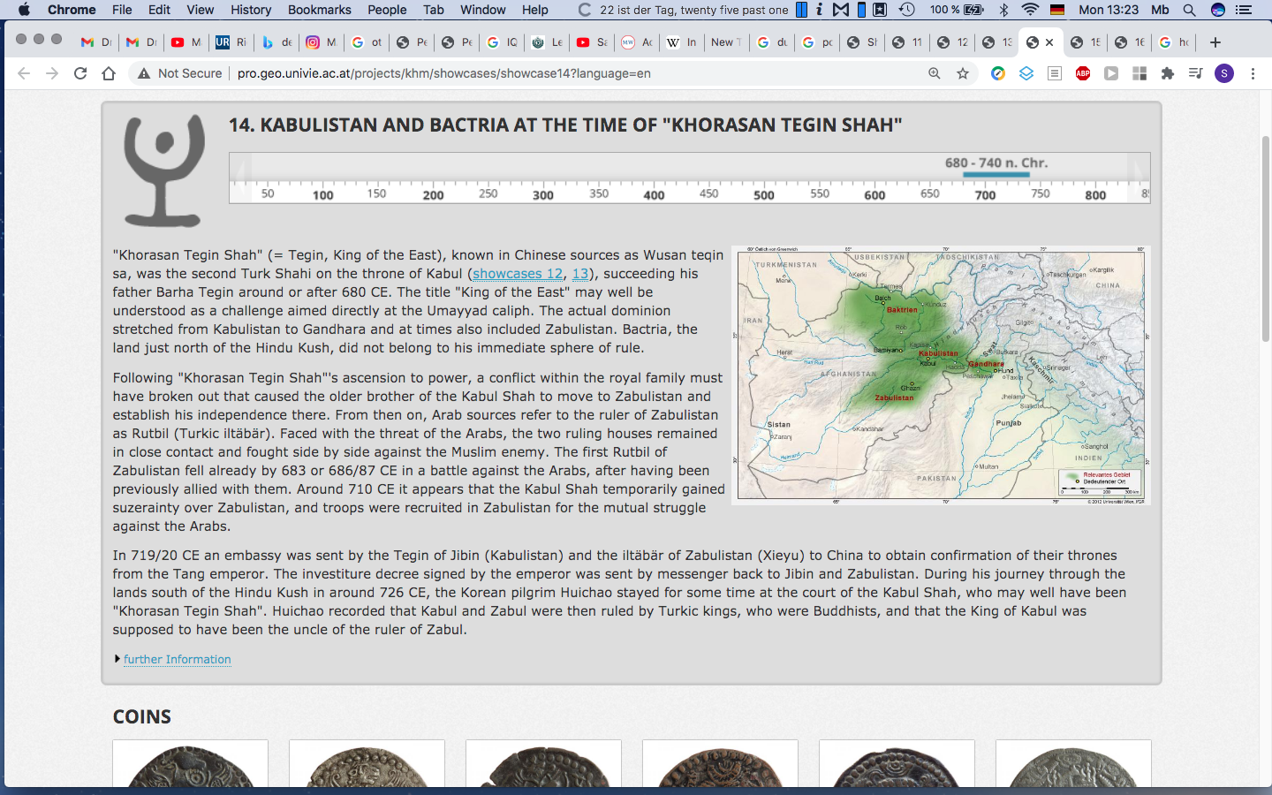Open Spotlight search in menu bar
Viewport: 1272px width, 795px height.
pos(1190,10)
